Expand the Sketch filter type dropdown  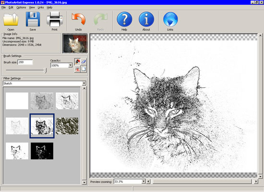84,83
